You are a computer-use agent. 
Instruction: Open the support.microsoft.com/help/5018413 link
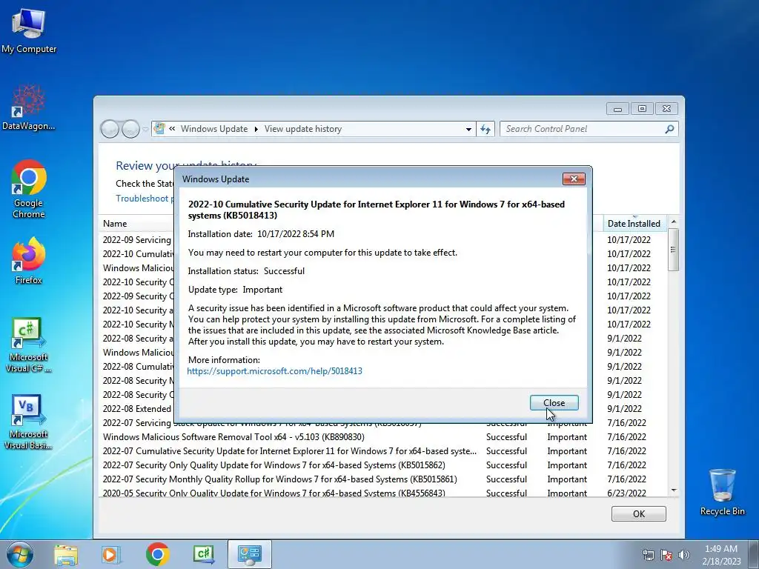click(x=274, y=371)
